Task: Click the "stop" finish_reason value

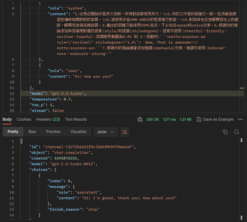Action: (93, 209)
